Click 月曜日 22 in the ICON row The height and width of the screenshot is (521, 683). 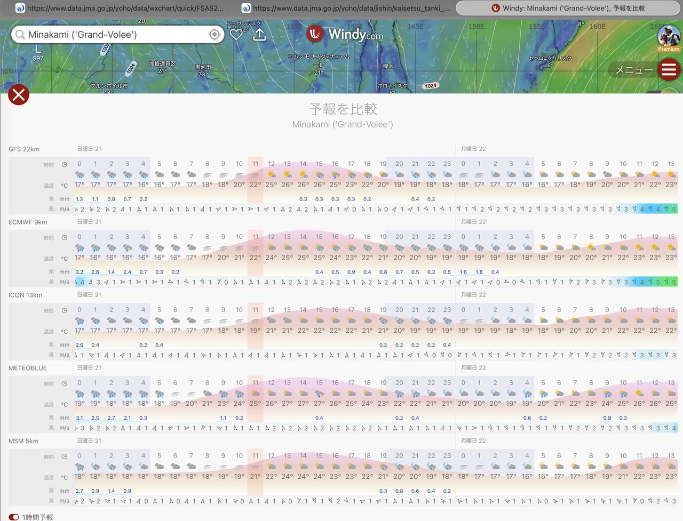coord(473,295)
